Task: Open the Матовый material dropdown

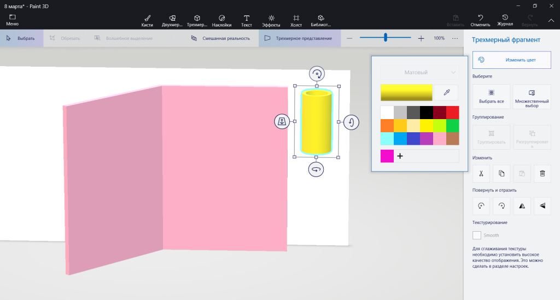Action: [419, 72]
